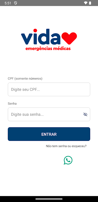Click the blue "vida" wordmark
The height and width of the screenshot is (202, 98).
point(41,37)
